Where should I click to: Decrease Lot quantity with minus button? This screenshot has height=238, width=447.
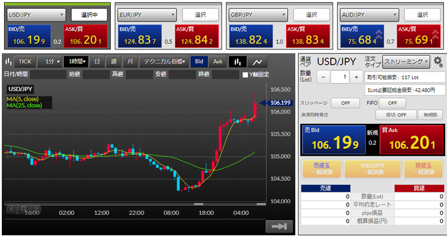pos(322,77)
